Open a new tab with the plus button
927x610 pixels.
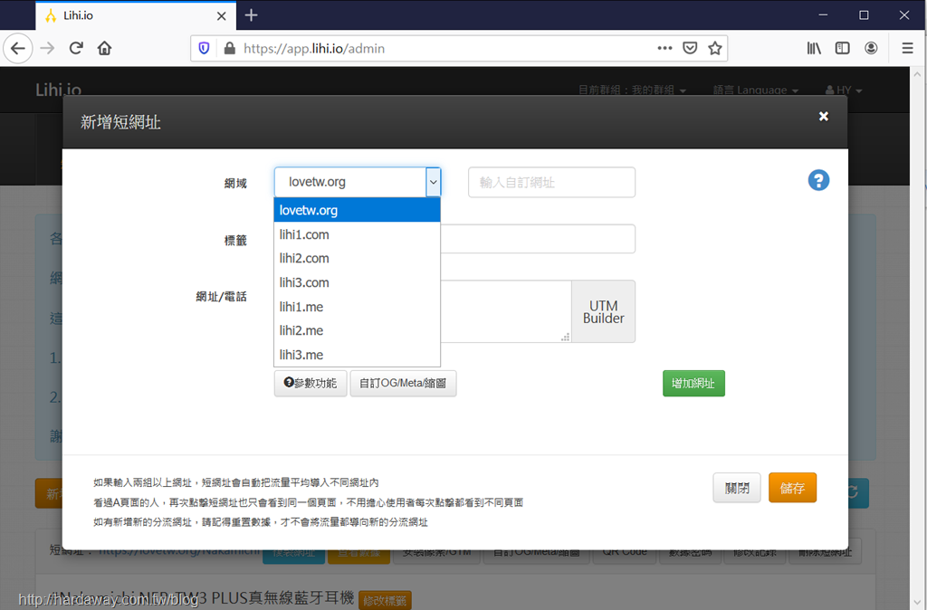(x=252, y=15)
